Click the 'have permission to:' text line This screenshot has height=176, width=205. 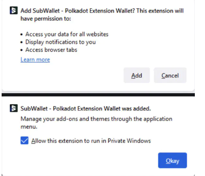click(x=46, y=19)
